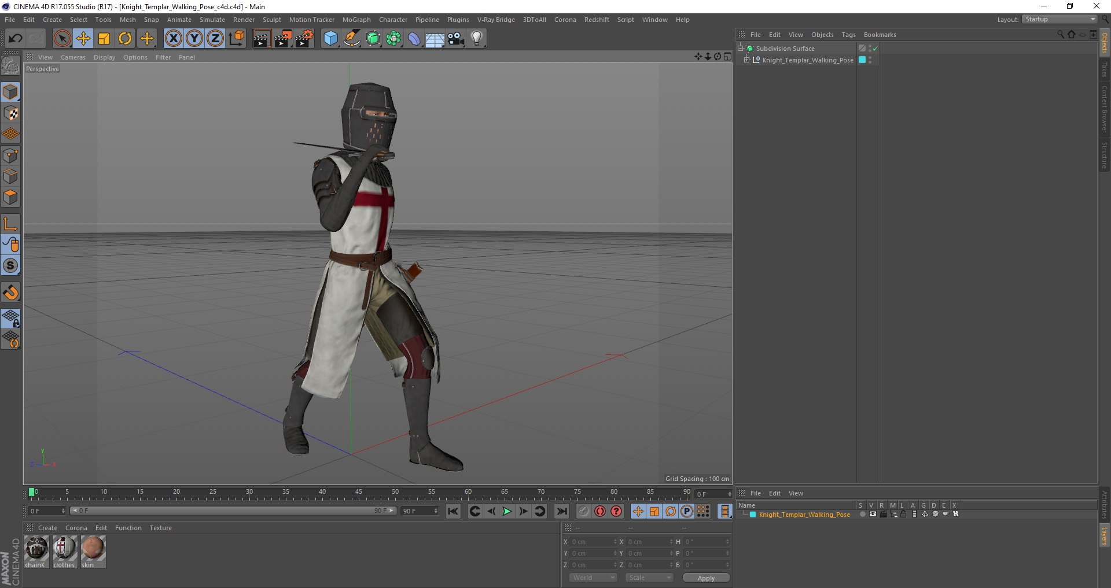The width and height of the screenshot is (1111, 588).
Task: Click timeline ruler at frame 45
Action: click(x=359, y=493)
